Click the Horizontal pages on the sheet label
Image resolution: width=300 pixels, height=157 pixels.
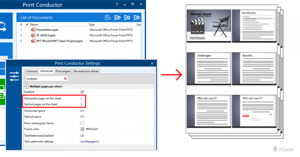[43, 98]
